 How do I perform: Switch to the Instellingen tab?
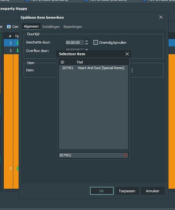point(51,27)
